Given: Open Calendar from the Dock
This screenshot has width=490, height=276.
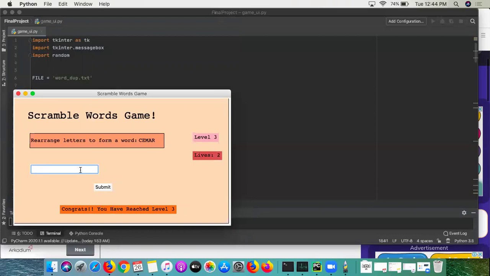Looking at the screenshot, I should (138, 266).
